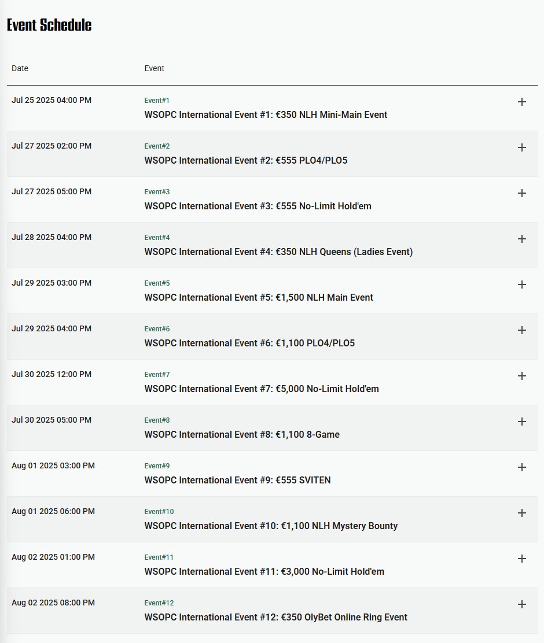Screen dimensions: 544x643
Task: Click the Event column header
Action: 155,68
